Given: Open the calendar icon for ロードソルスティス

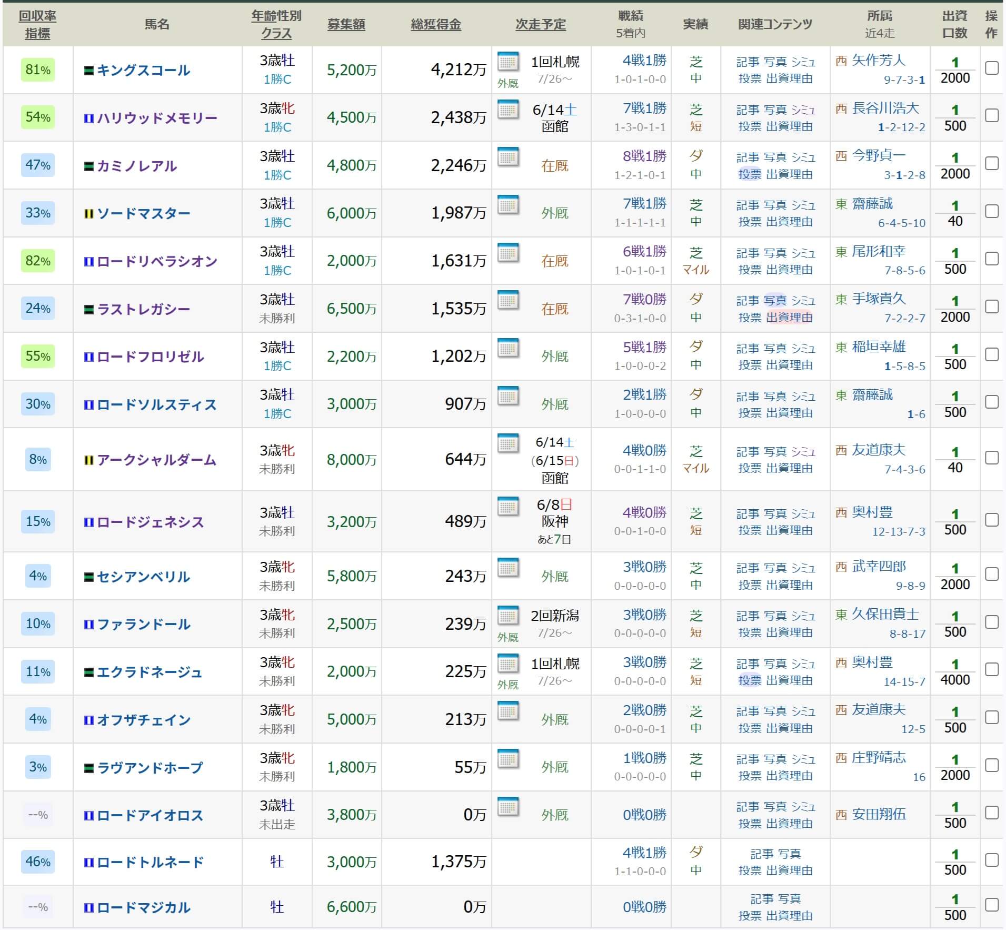Looking at the screenshot, I should pos(508,397).
